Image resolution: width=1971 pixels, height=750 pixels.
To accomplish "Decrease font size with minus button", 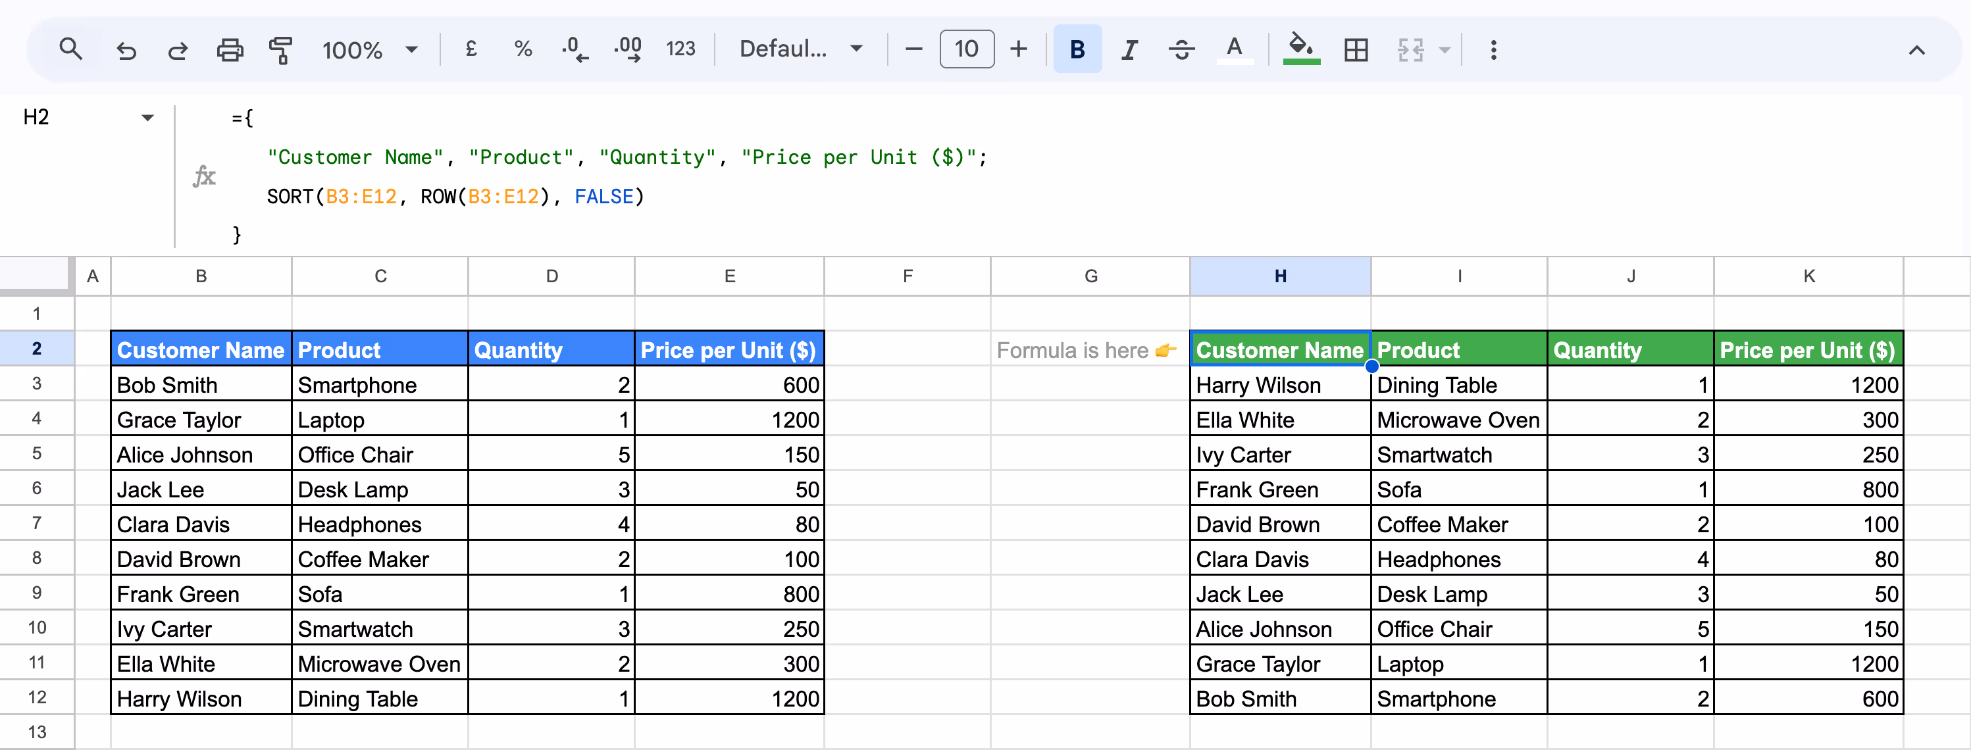I will (913, 49).
